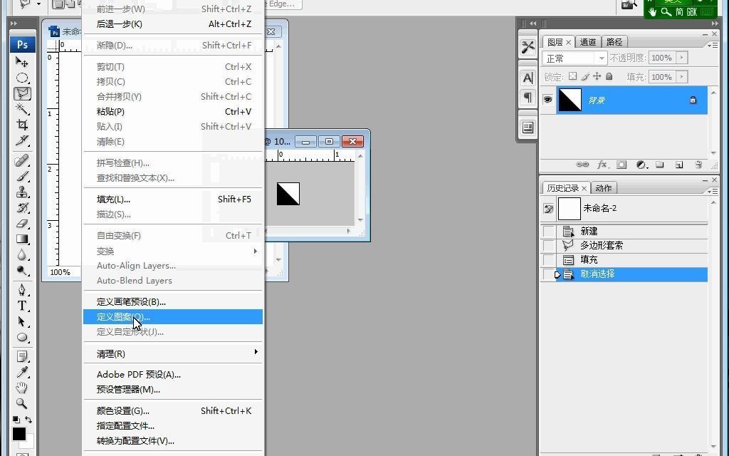The width and height of the screenshot is (729, 456).
Task: Select the Eyedropper tool
Action: (22, 372)
